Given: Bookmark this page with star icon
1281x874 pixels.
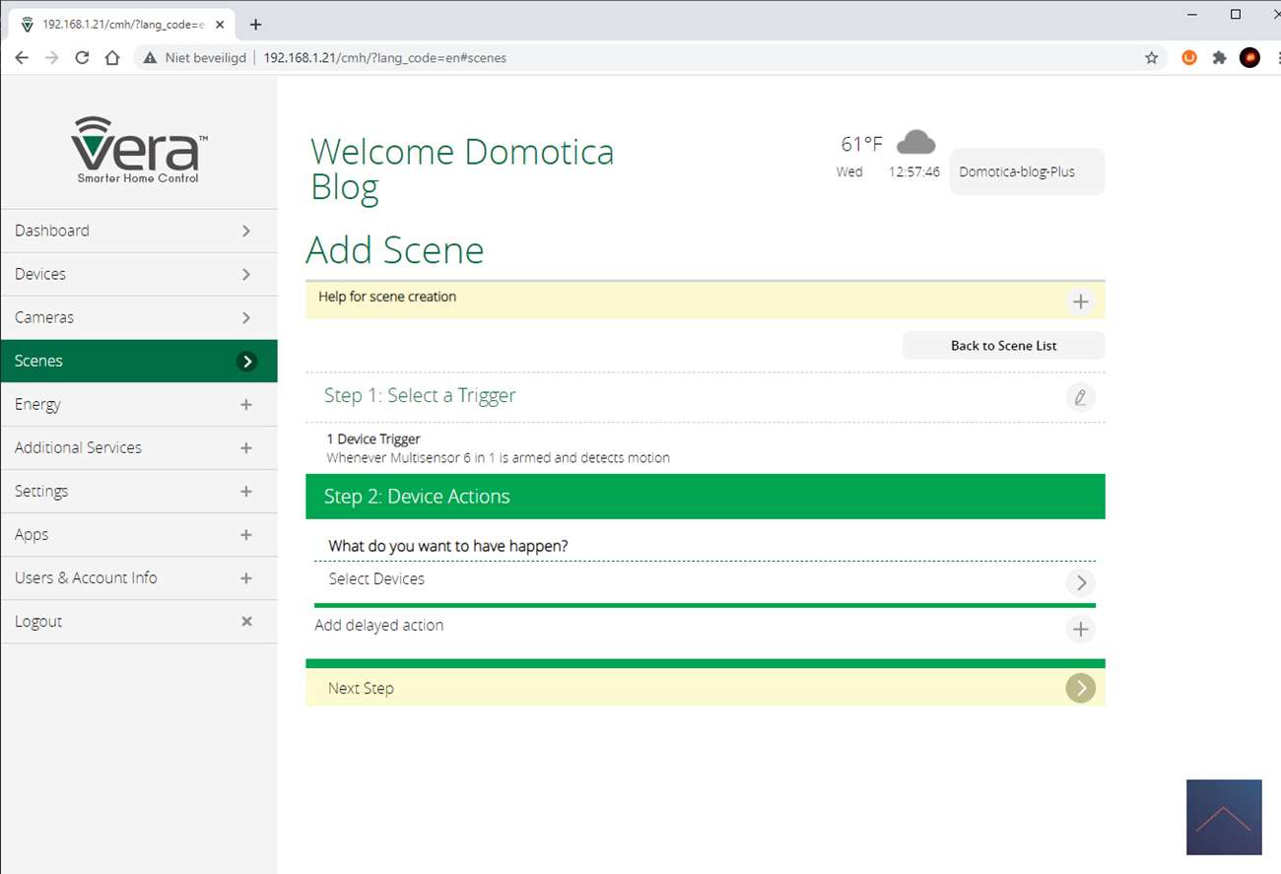Looking at the screenshot, I should 1151,58.
